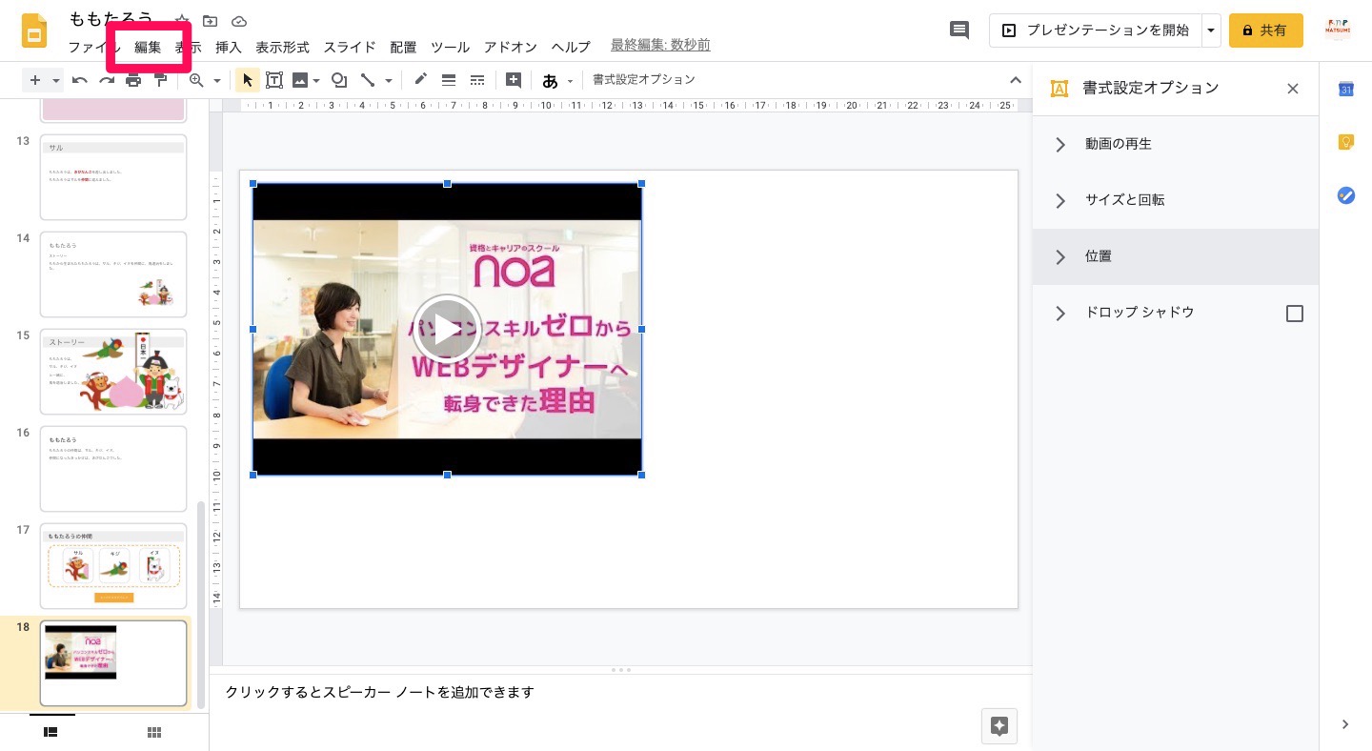Open the line type dropdown arrow
Image resolution: width=1372 pixels, height=751 pixels.
tap(388, 81)
